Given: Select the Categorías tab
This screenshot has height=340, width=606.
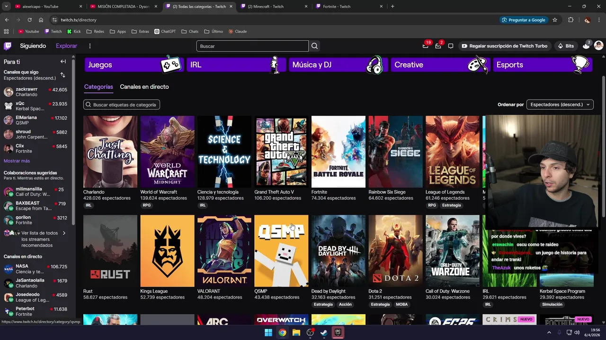Looking at the screenshot, I should tap(98, 87).
